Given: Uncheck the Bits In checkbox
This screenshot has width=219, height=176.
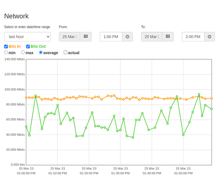Looking at the screenshot, I should coord(6,46).
